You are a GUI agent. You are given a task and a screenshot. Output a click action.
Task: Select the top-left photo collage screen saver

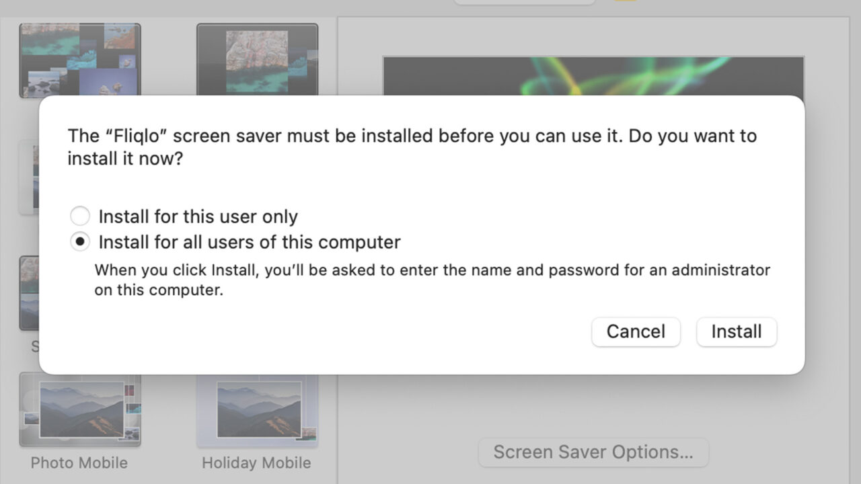[x=79, y=60]
